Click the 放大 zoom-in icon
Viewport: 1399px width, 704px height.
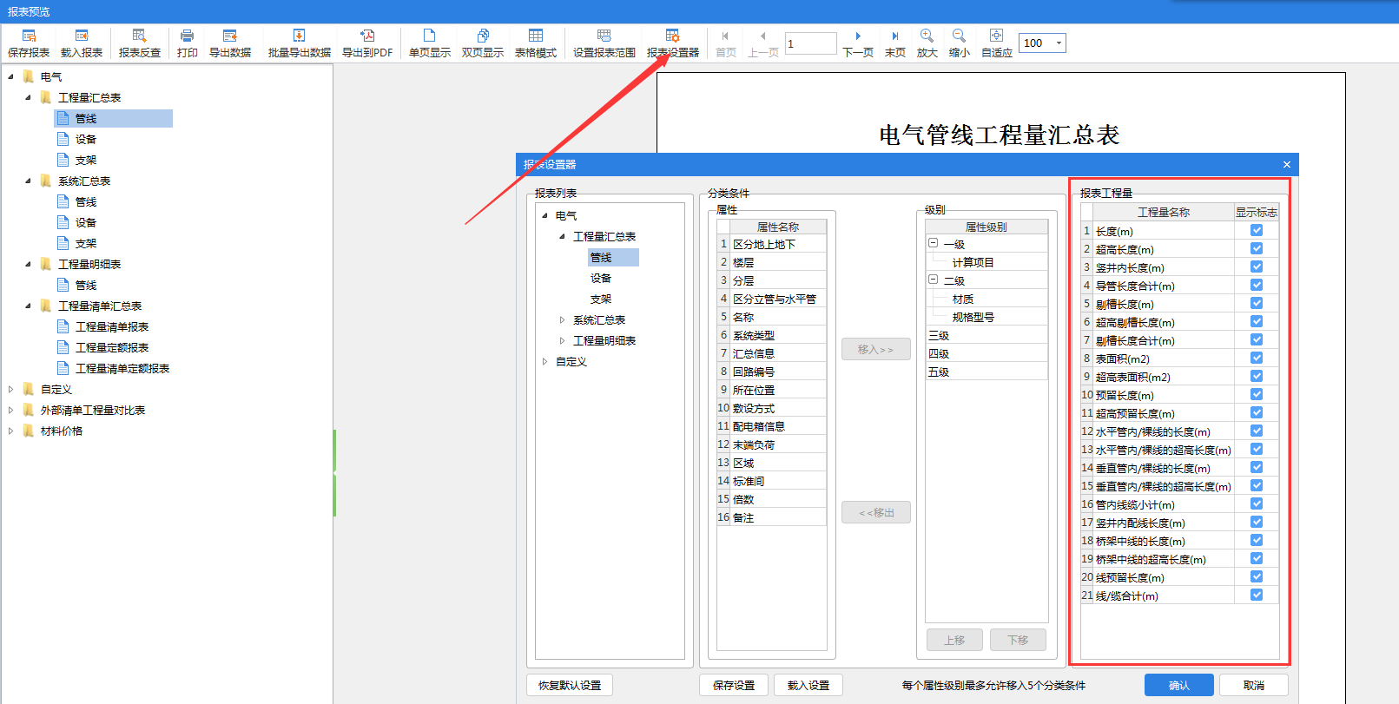tap(927, 36)
